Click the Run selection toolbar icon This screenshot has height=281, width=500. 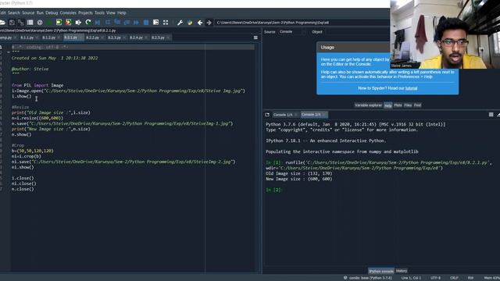coord(78,23)
